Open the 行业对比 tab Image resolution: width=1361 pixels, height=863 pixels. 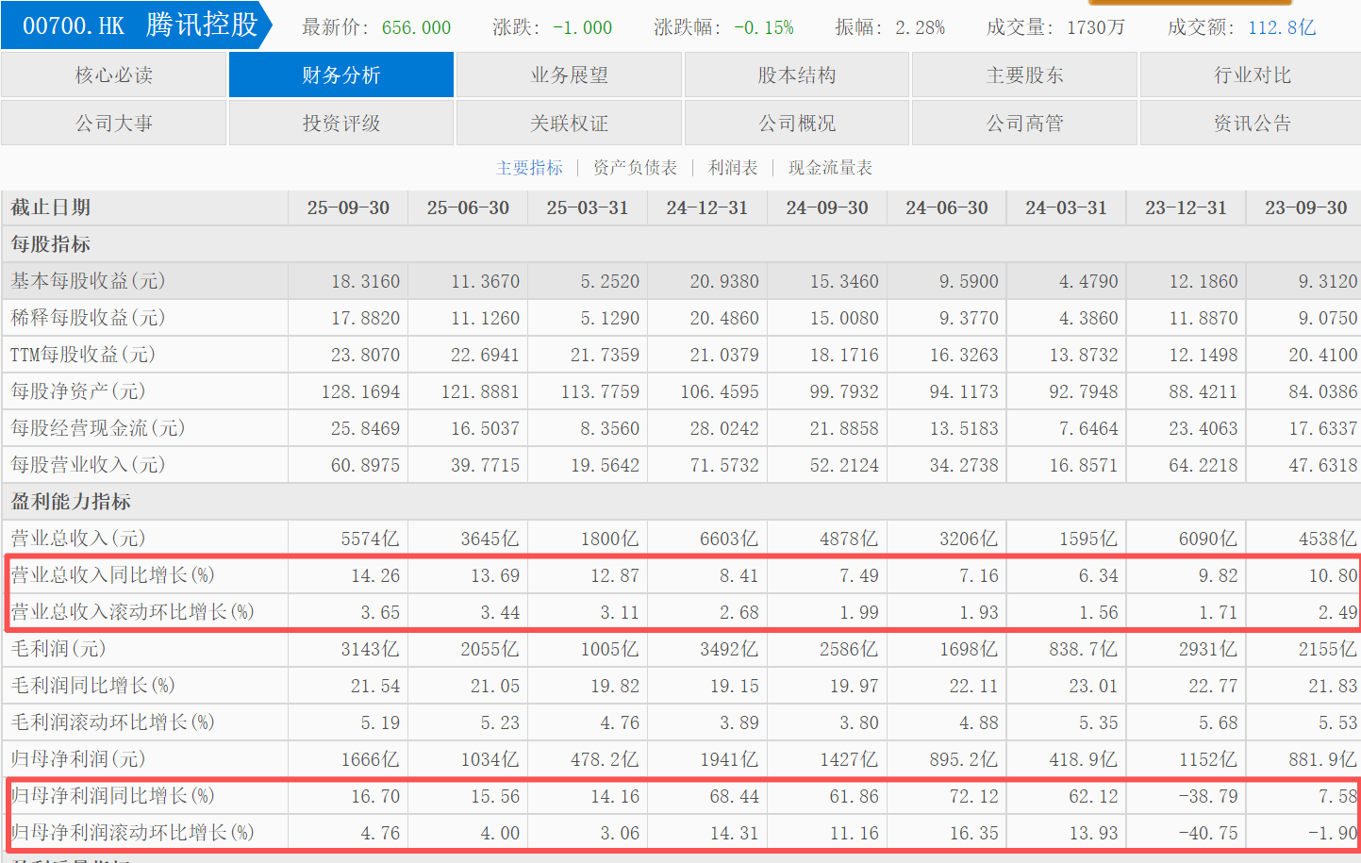[x=1253, y=75]
